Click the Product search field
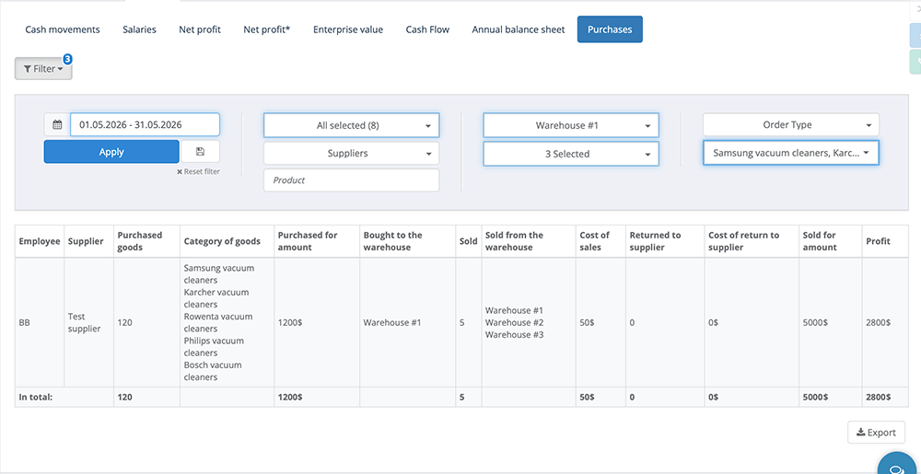The image size is (921, 474). (351, 180)
